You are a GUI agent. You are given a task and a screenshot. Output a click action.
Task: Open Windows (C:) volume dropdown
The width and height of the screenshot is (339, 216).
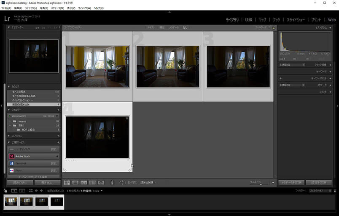pos(57,116)
